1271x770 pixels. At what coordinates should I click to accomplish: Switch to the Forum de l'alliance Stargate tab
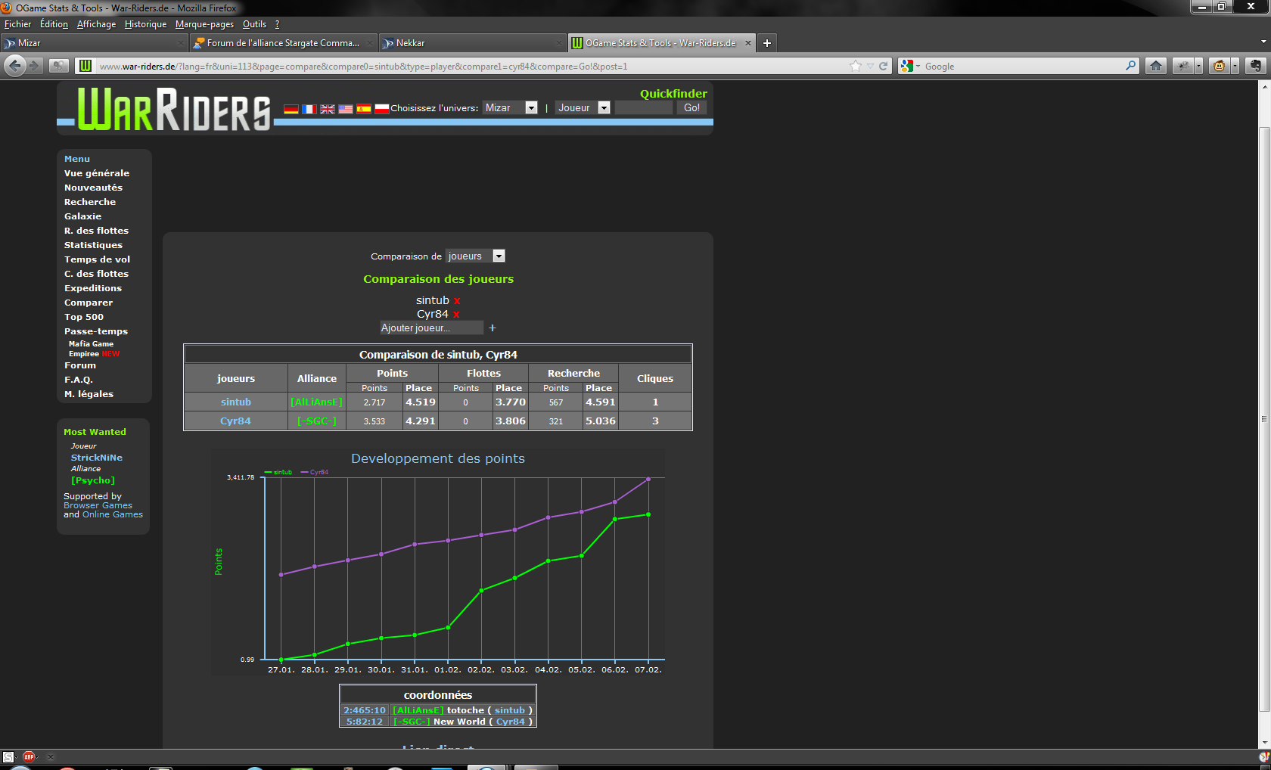(x=283, y=43)
